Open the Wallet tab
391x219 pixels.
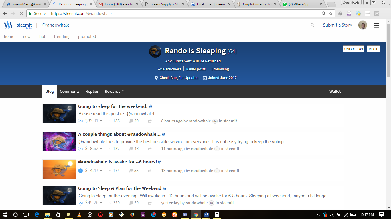(335, 91)
